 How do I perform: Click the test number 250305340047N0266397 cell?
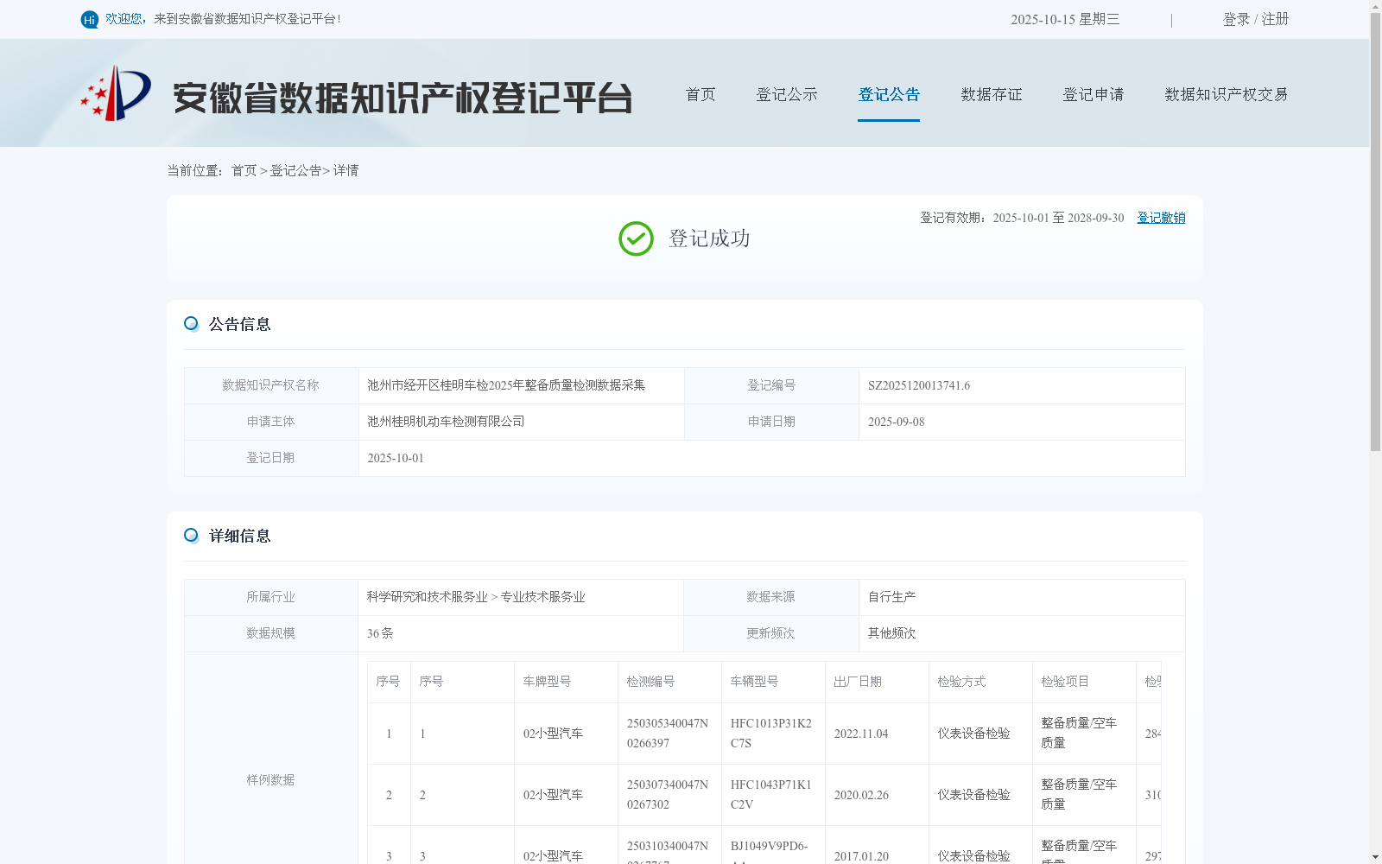668,734
